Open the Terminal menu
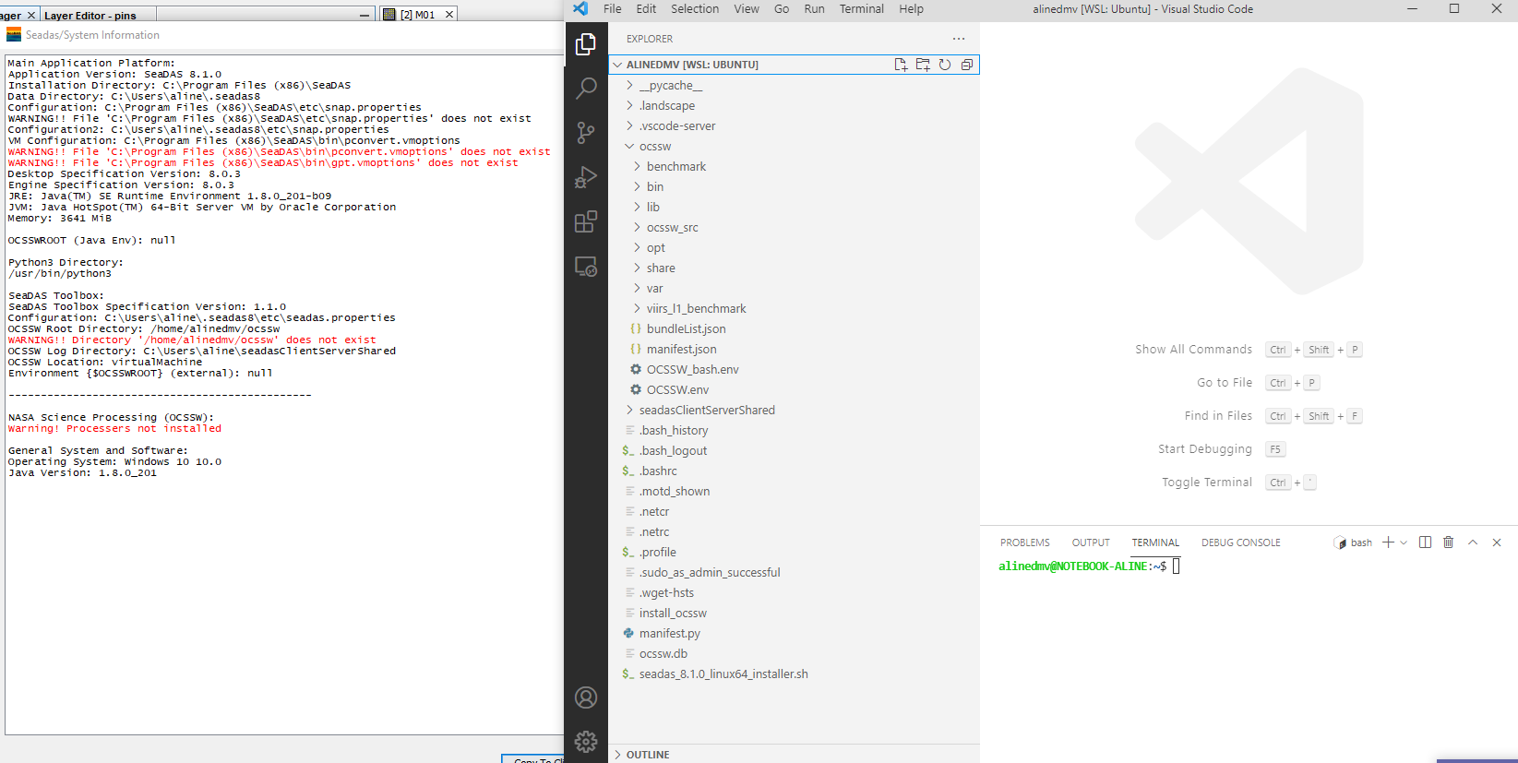The height and width of the screenshot is (763, 1518). click(861, 9)
